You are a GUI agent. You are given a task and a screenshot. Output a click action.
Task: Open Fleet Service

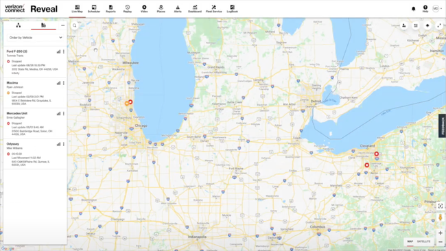[214, 9]
